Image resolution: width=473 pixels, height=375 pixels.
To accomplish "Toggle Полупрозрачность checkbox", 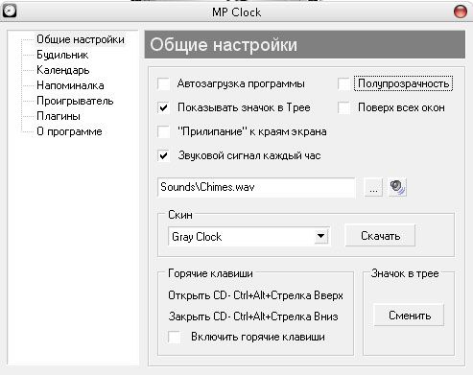I will coord(343,83).
